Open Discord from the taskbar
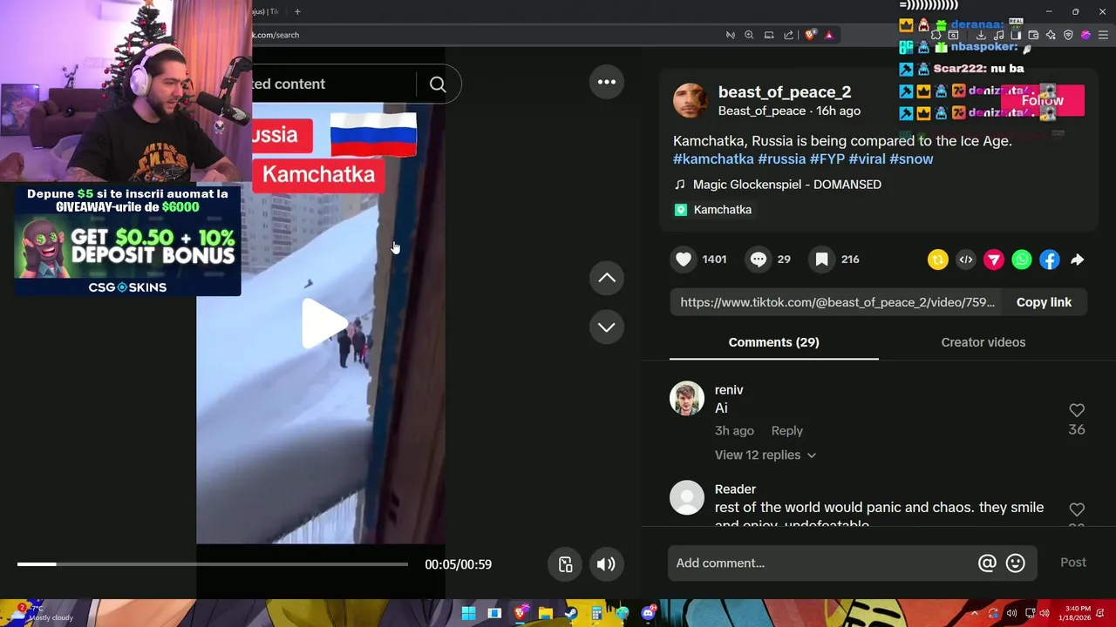1116x627 pixels. 648,614
